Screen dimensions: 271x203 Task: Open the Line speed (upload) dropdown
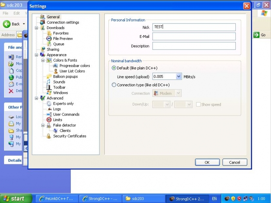coord(178,76)
